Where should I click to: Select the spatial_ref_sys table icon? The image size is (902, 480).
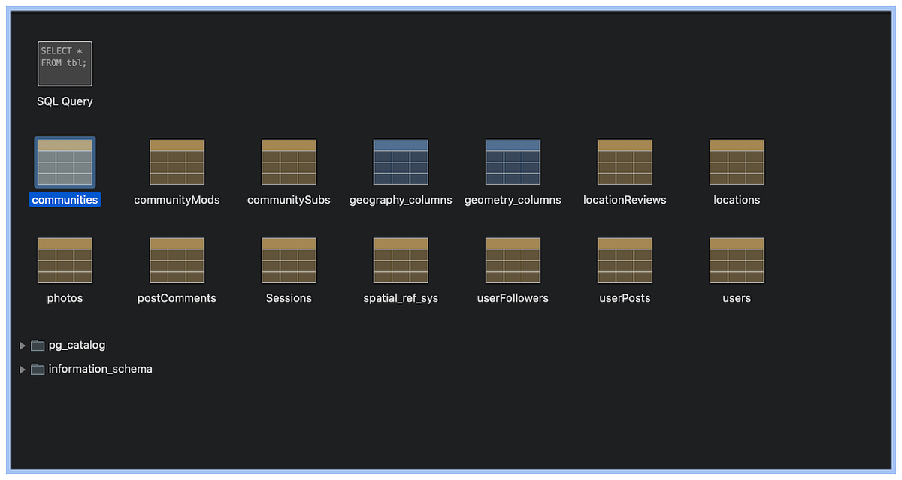(401, 261)
